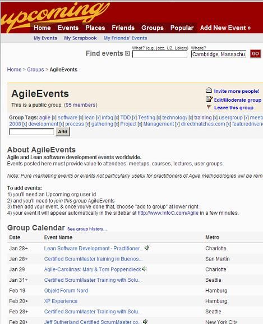Screen dimensions: 263x324
Task: Click the Add tag button
Action: [x=63, y=132]
